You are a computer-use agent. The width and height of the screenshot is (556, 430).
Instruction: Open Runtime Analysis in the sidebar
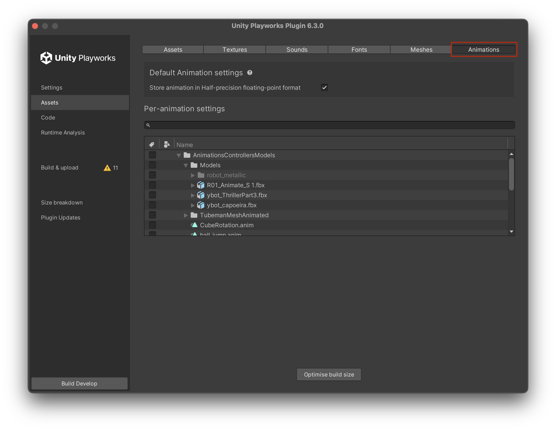point(80,133)
